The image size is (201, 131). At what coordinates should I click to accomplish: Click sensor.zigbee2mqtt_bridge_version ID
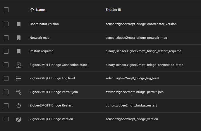pos(132,119)
